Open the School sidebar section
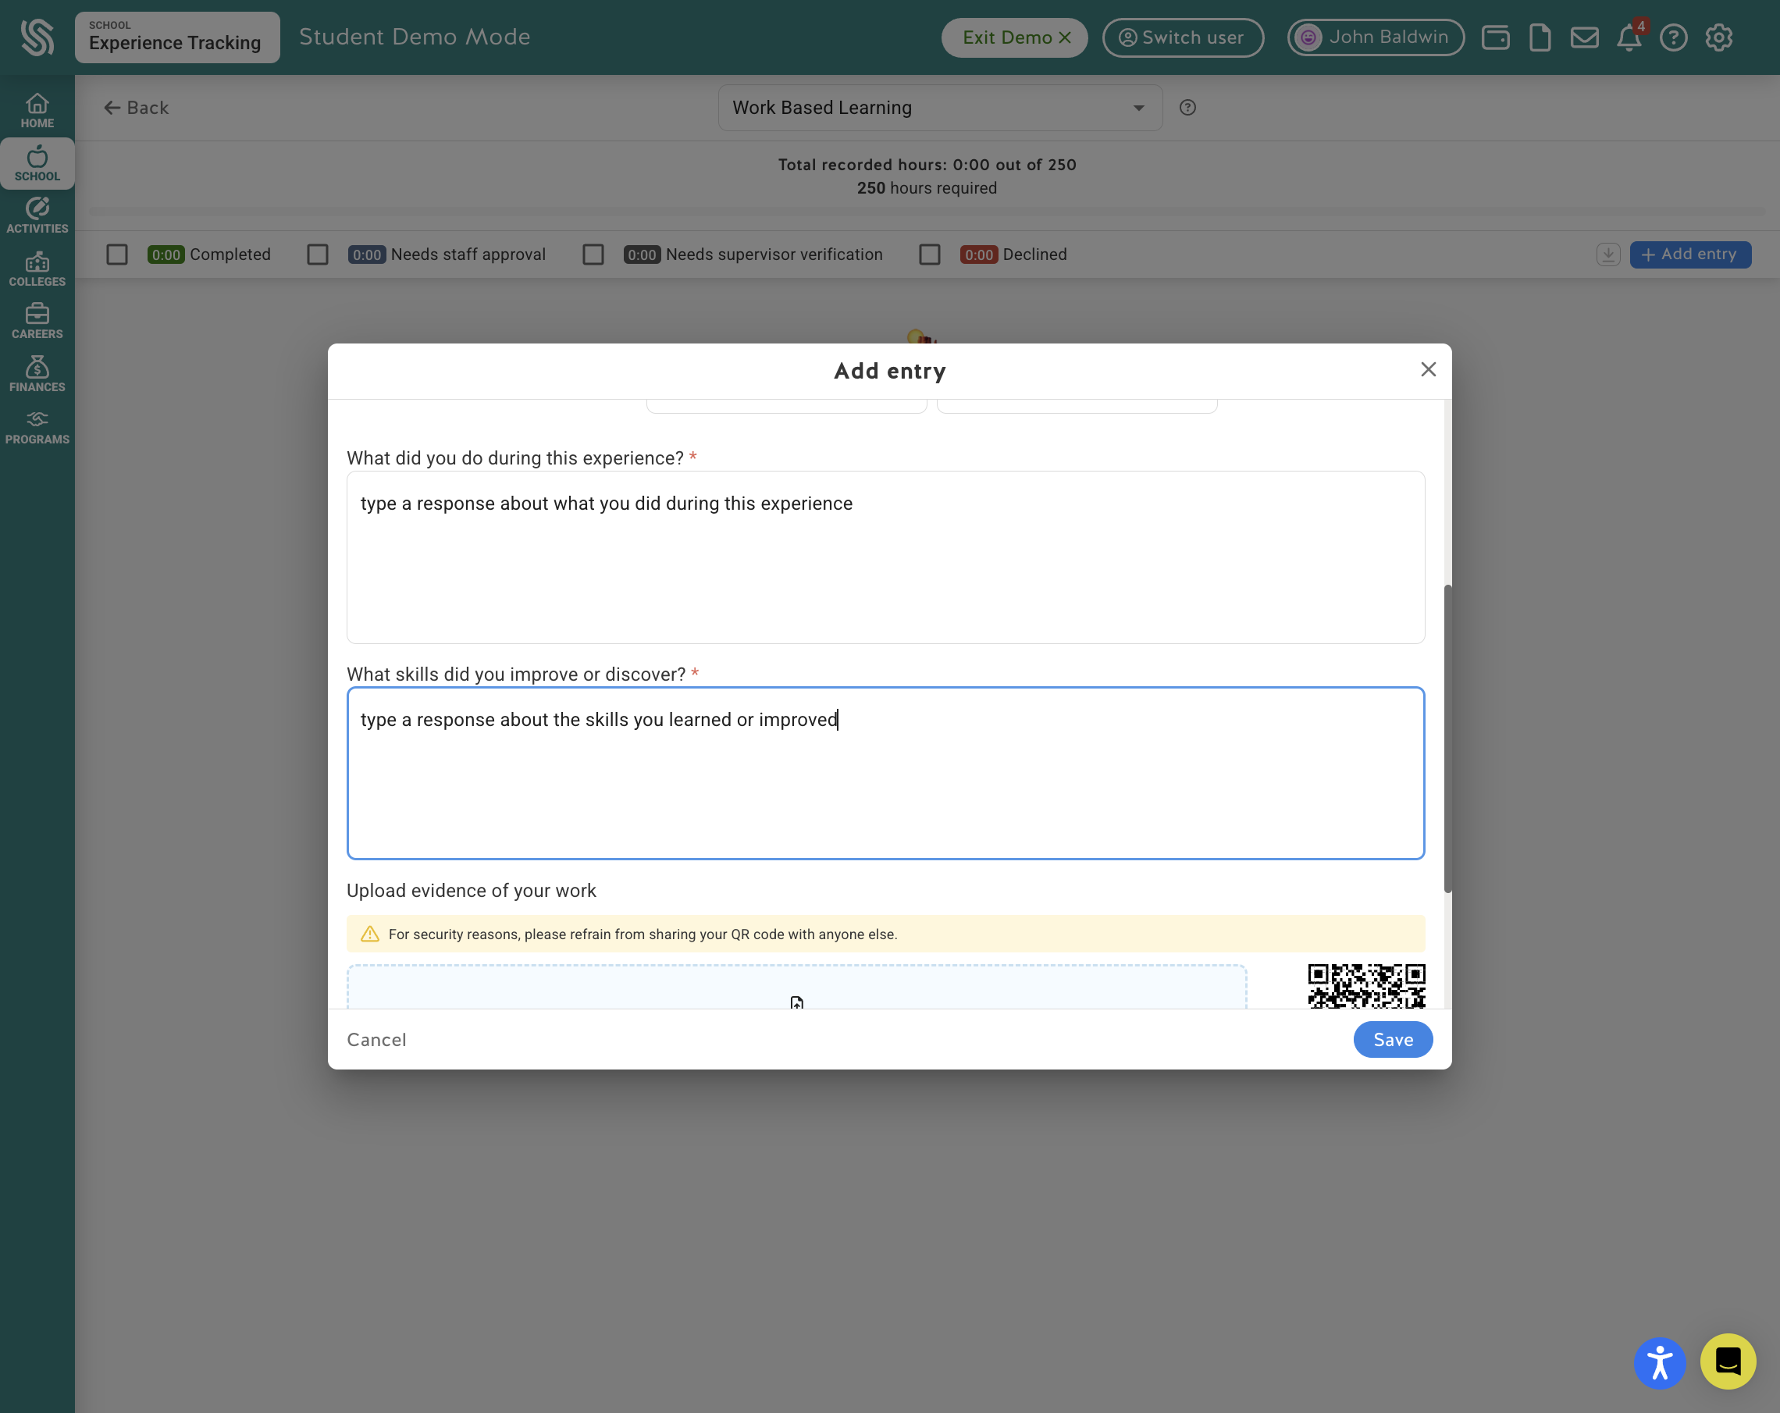 coord(37,163)
